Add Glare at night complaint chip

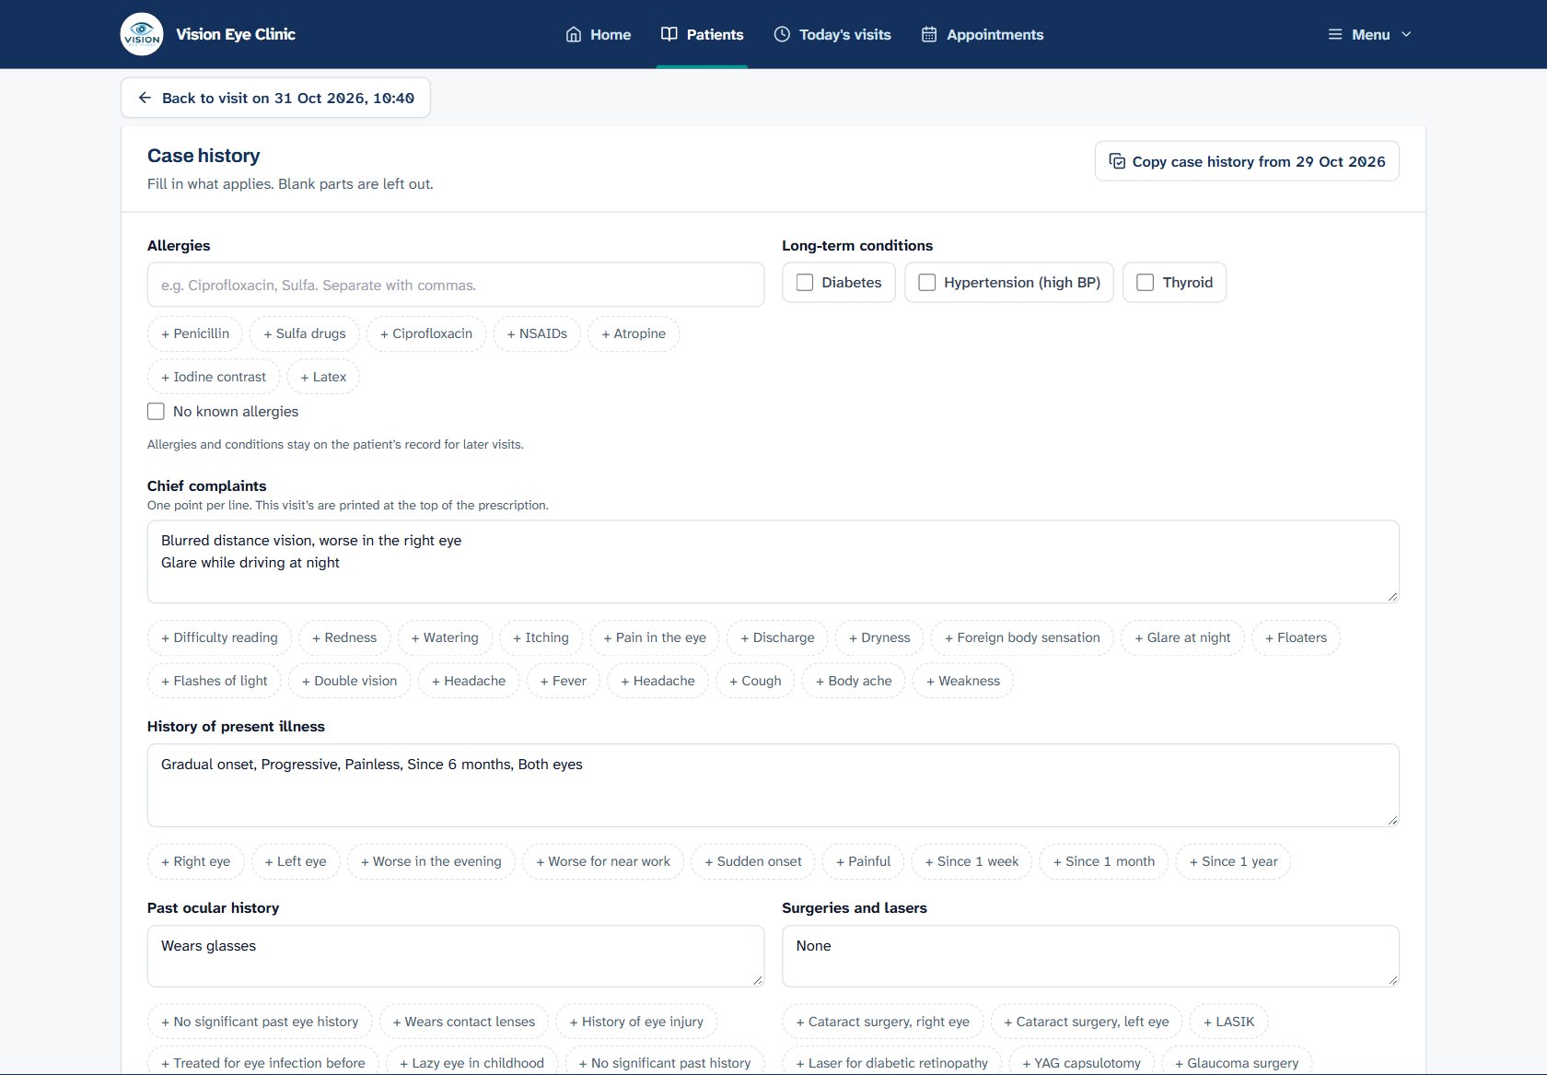1182,637
